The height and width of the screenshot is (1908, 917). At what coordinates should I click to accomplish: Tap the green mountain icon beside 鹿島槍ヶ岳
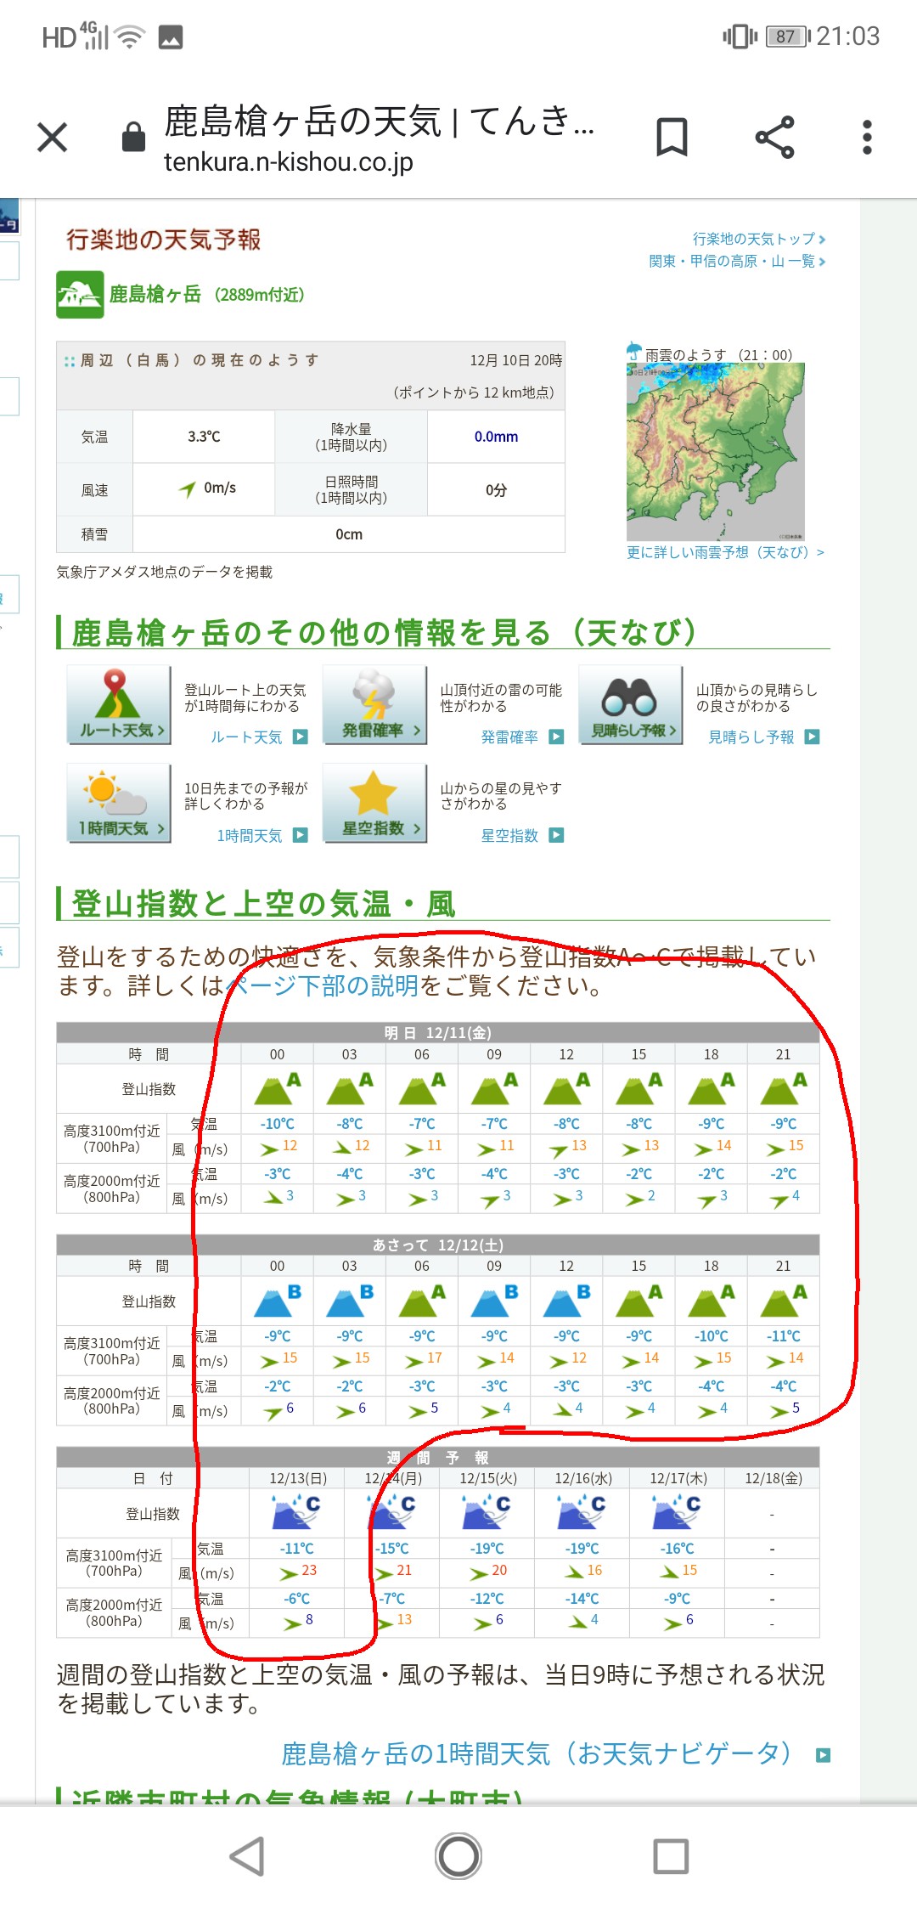(x=80, y=295)
